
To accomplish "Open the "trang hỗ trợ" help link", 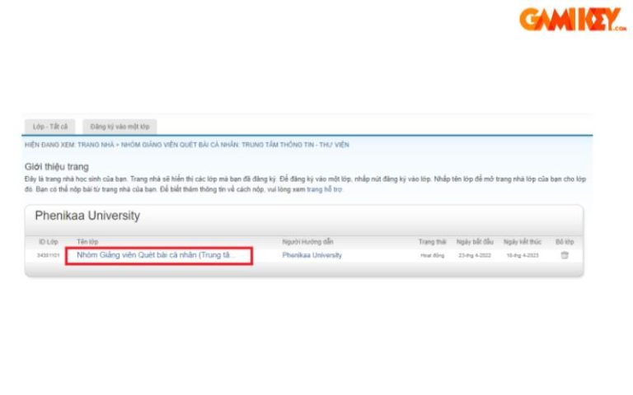I will (324, 189).
